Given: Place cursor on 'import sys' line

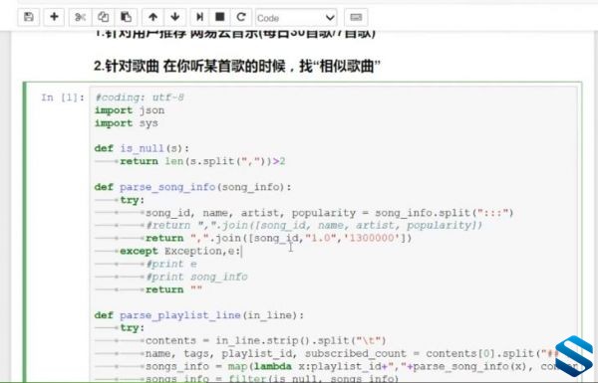Looking at the screenshot, I should [x=127, y=123].
